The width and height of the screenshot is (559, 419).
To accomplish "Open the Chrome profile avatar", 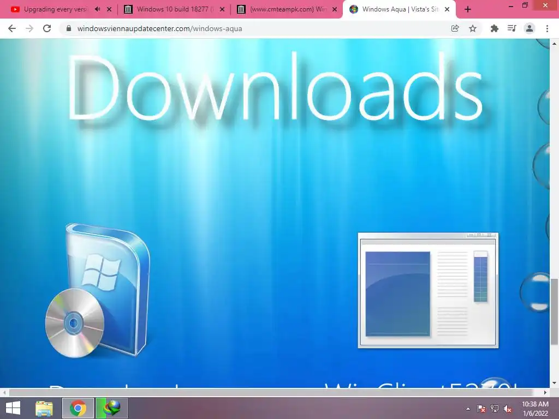I will [530, 28].
